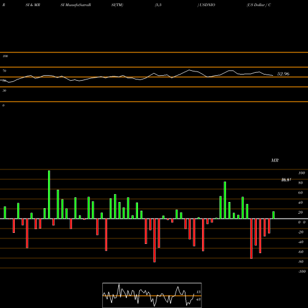Open the mini oscillator thumbnail chart at bottom
308x308 pixels.
pos(152,295)
